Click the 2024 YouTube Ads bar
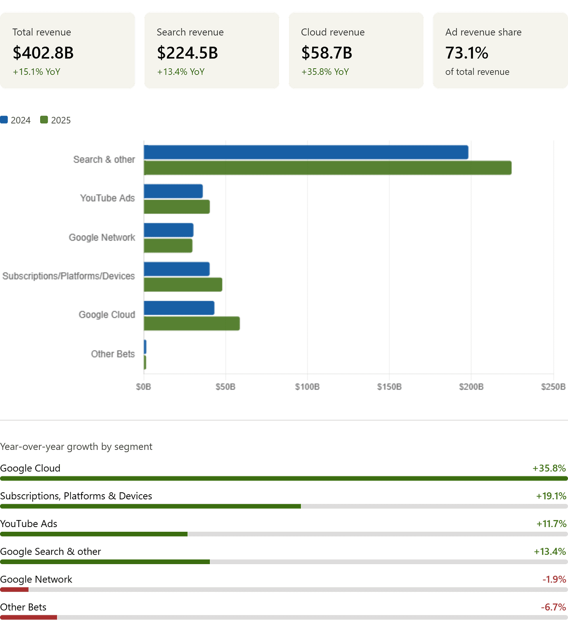568x632 pixels. [173, 191]
